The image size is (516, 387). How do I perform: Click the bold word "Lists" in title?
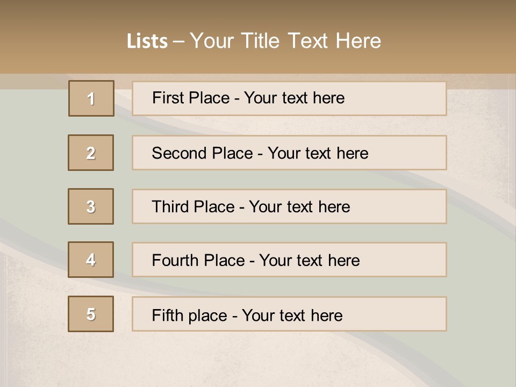coord(147,41)
